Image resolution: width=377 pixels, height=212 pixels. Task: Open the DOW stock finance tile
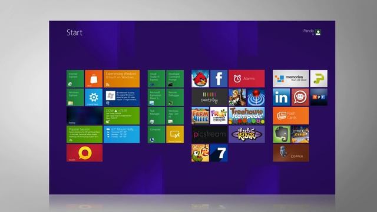(121, 116)
